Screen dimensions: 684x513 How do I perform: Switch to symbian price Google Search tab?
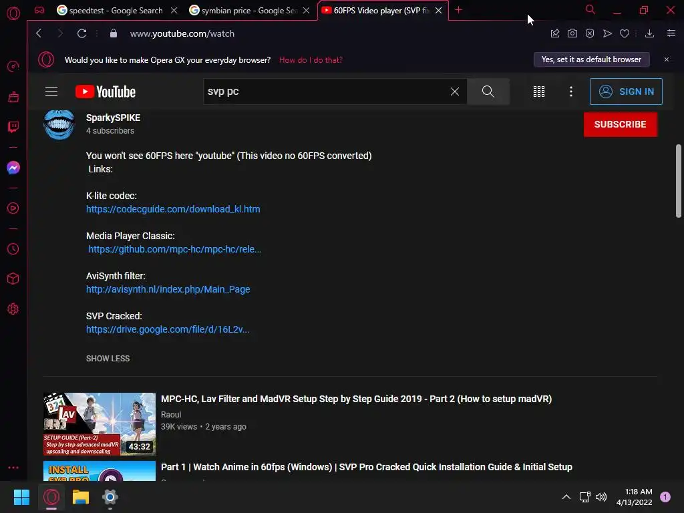click(x=243, y=11)
